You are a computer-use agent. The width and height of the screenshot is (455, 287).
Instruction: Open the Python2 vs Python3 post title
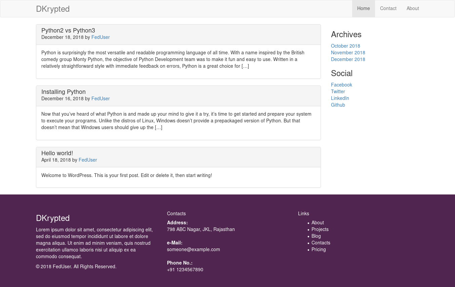coord(68,31)
